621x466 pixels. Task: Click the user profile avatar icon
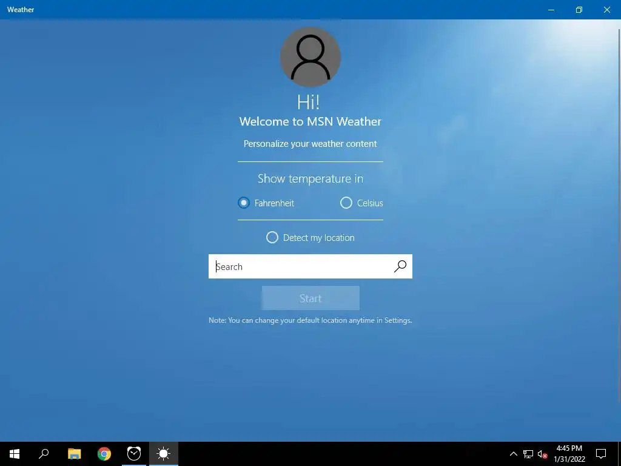click(310, 57)
